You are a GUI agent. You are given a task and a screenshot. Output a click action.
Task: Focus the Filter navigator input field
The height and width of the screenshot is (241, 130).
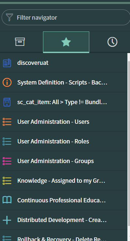[x=66, y=17]
